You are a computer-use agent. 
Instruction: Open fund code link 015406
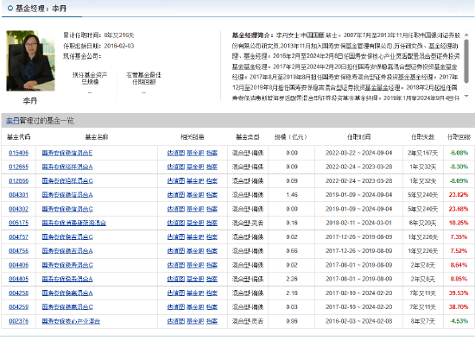pyautogui.click(x=18, y=153)
